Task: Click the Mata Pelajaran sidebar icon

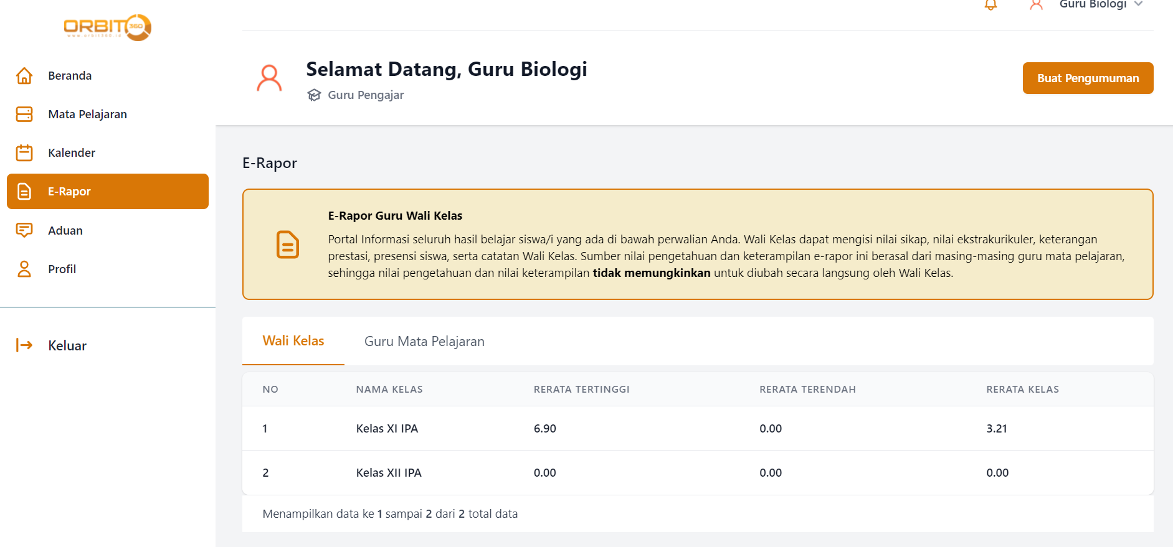Action: pos(24,115)
